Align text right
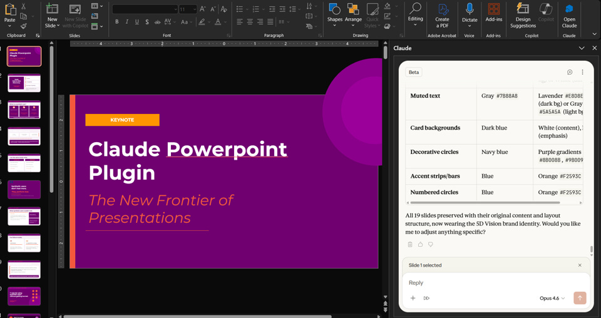 [260, 22]
